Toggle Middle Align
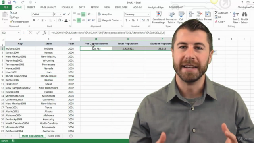 (x=79, y=14)
